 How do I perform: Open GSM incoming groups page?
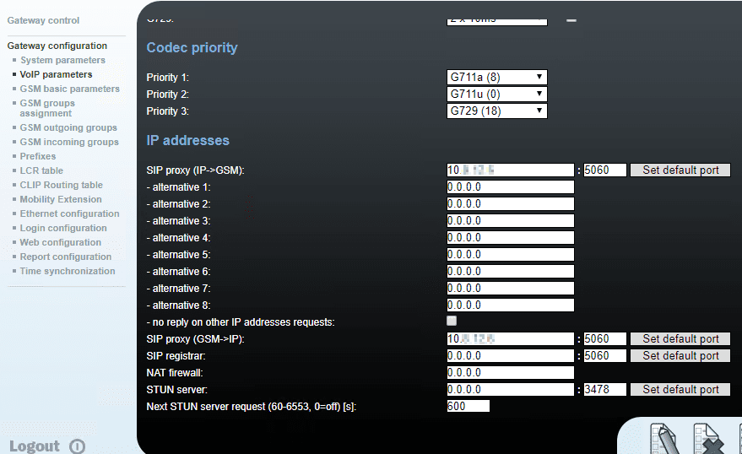(69, 142)
